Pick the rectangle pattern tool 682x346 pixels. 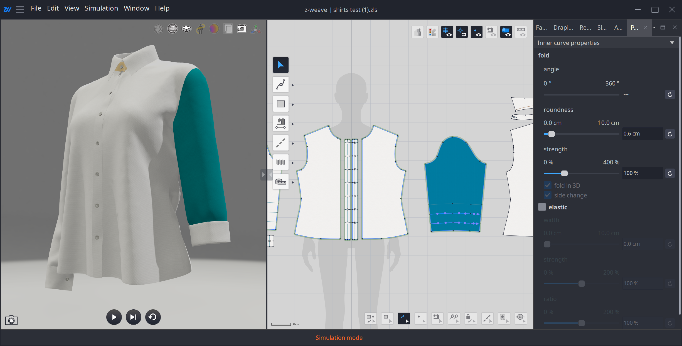[280, 104]
